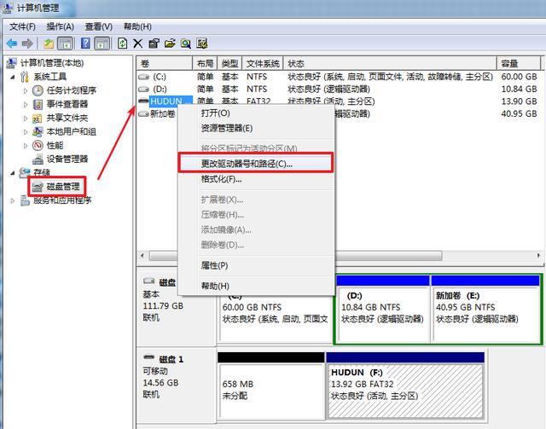Click the 任务计划程序 clock icon
546x429 pixels.
(38, 90)
